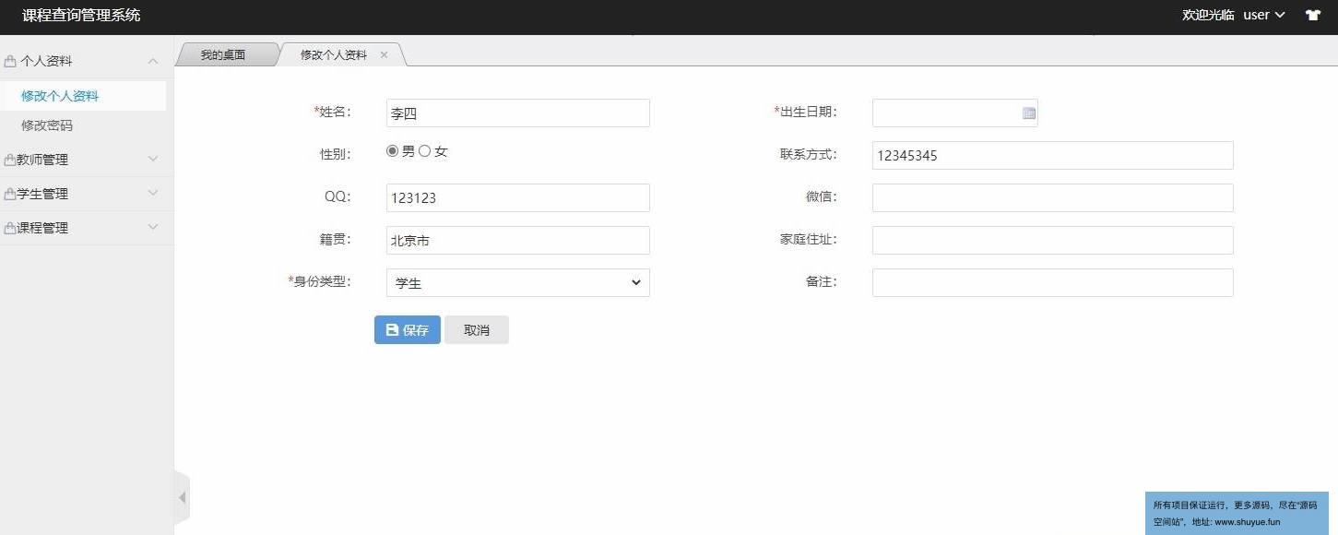The image size is (1338, 535).
Task: Open the 身份类型 dropdown showing 学生
Action: 518,282
